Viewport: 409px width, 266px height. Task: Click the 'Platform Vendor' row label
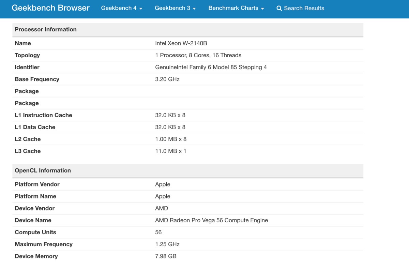[37, 184]
